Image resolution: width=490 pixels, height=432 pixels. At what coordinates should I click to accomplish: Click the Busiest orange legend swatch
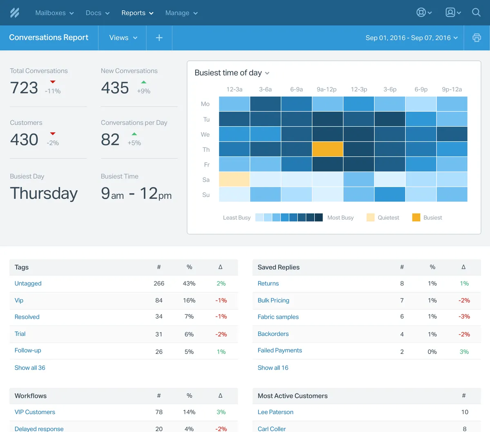click(x=416, y=218)
